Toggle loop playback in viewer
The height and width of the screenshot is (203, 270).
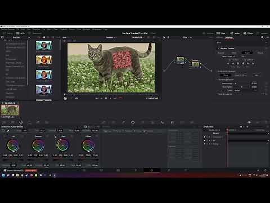point(120,98)
